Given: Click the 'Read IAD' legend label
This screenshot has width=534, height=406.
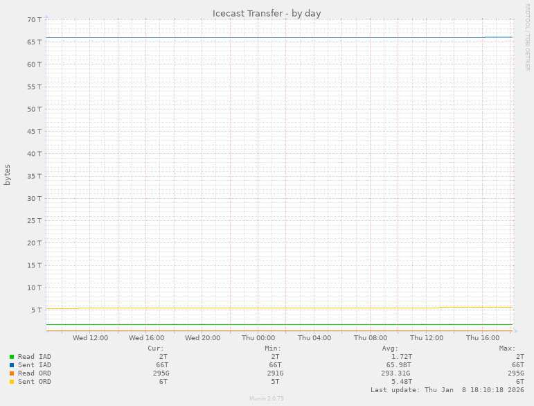Looking at the screenshot, I should pos(35,357).
